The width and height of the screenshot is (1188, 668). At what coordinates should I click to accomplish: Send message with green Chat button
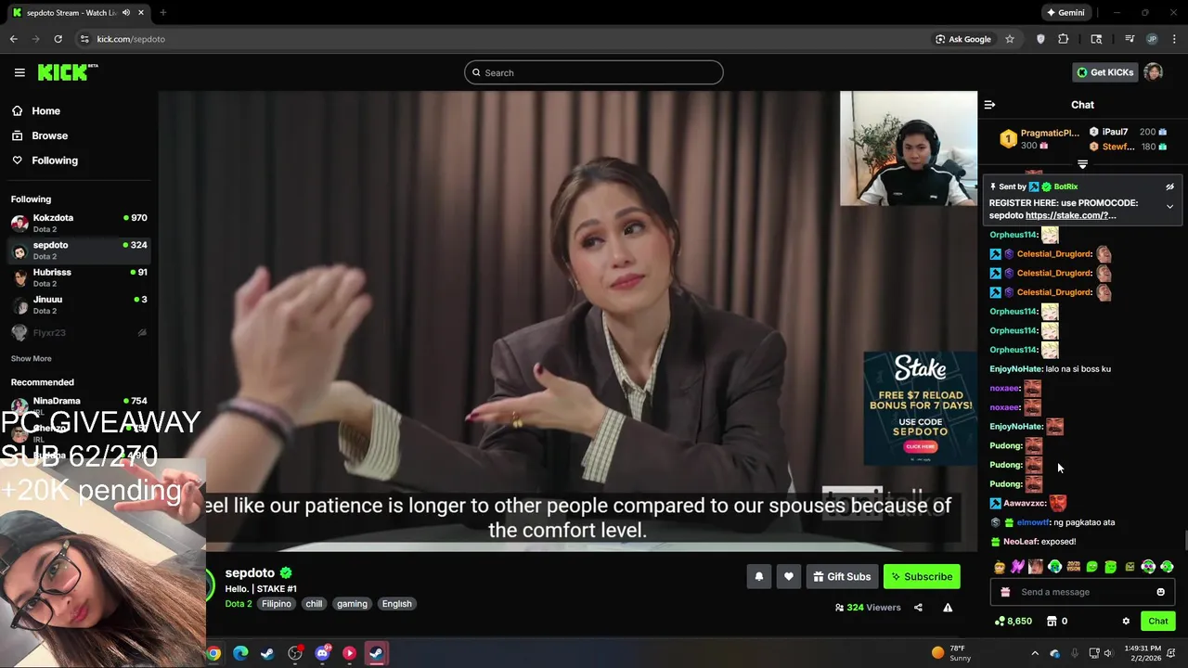point(1157,621)
